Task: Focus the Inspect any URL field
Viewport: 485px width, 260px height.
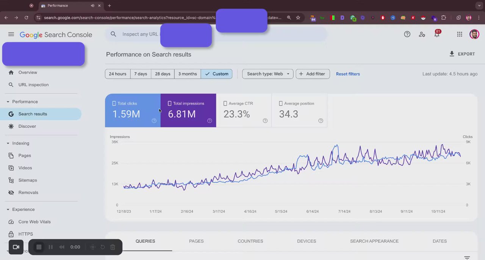Action: (216, 34)
